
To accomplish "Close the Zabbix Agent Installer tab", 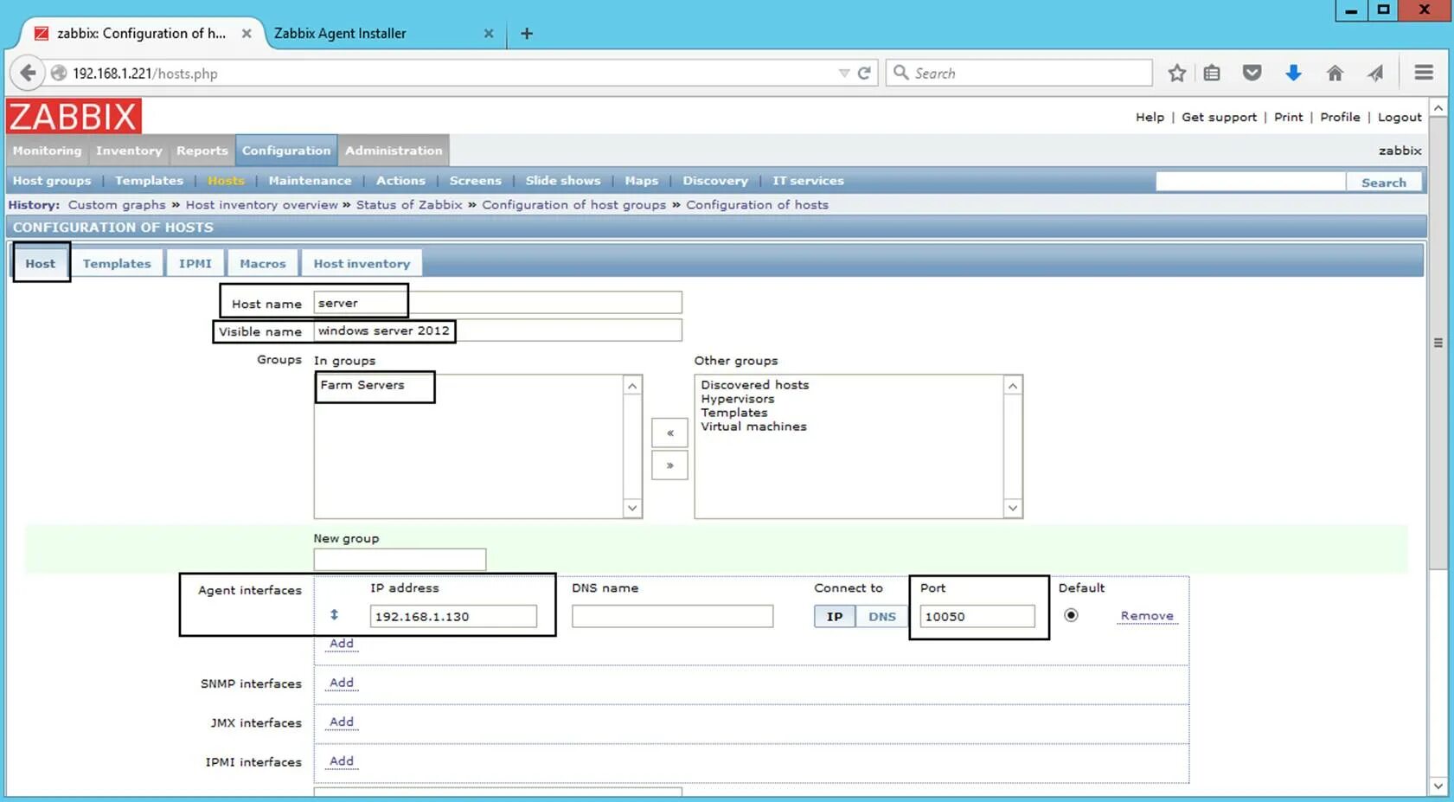I will point(489,34).
